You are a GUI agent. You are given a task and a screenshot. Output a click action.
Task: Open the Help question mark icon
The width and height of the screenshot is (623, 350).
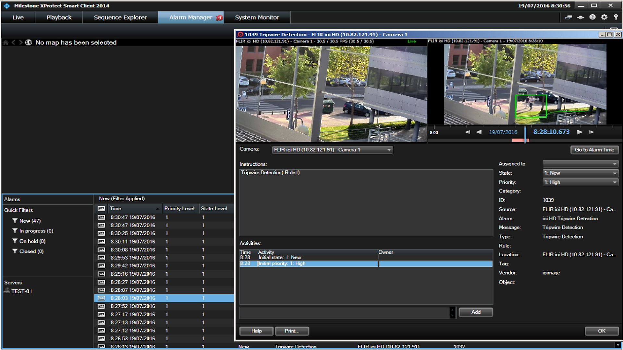pos(592,17)
